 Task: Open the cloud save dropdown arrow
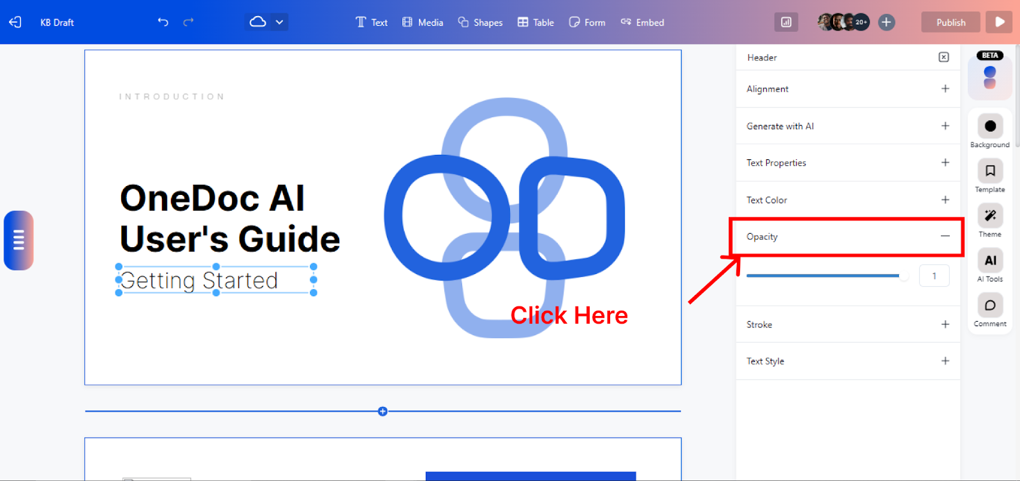coord(279,22)
